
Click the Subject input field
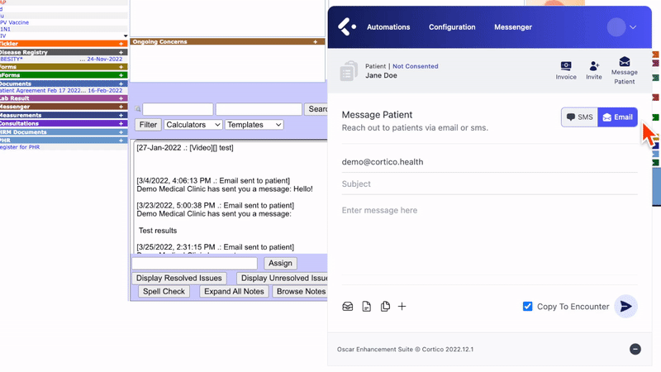tap(489, 184)
